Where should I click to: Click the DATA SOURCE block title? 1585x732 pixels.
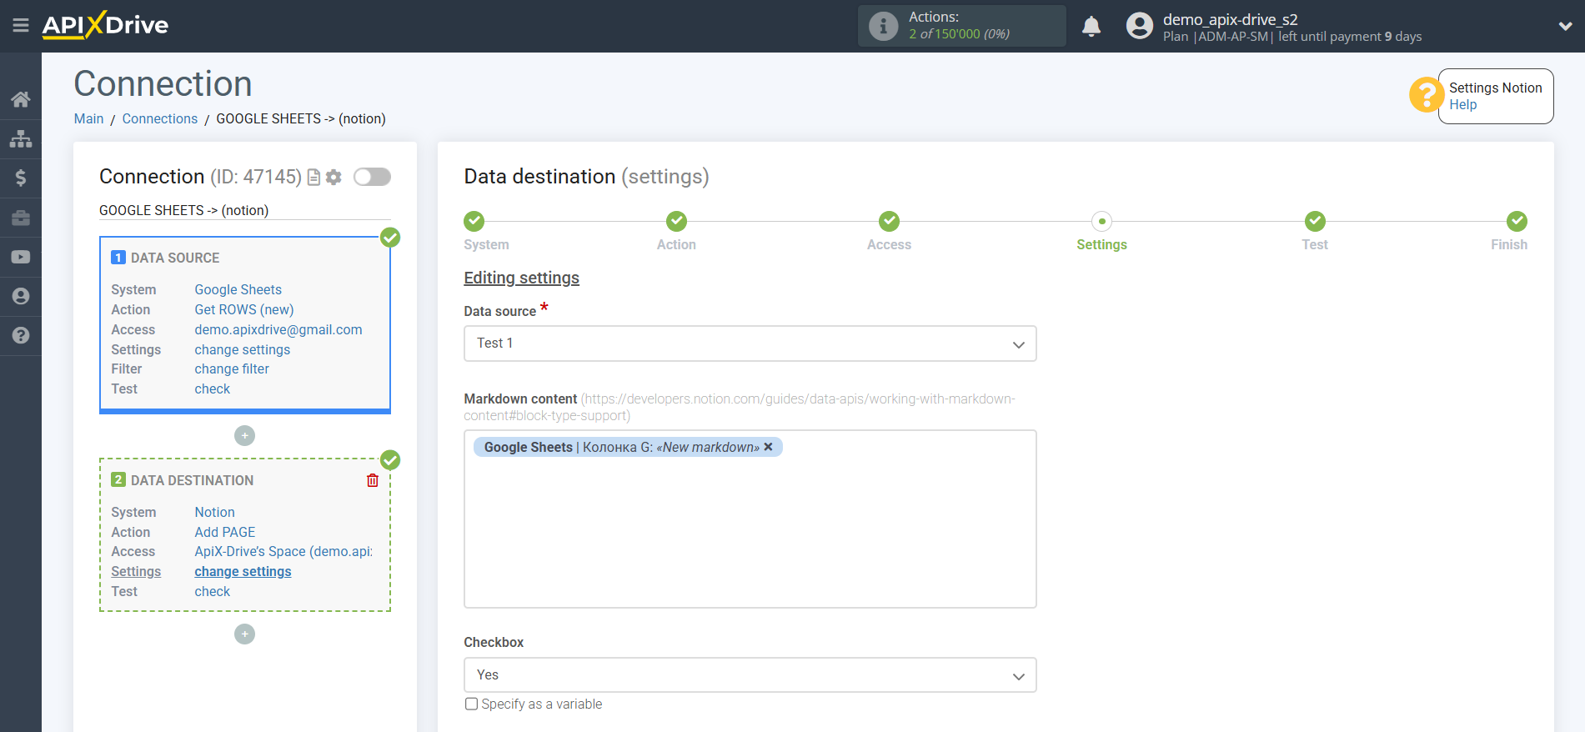[x=175, y=258]
